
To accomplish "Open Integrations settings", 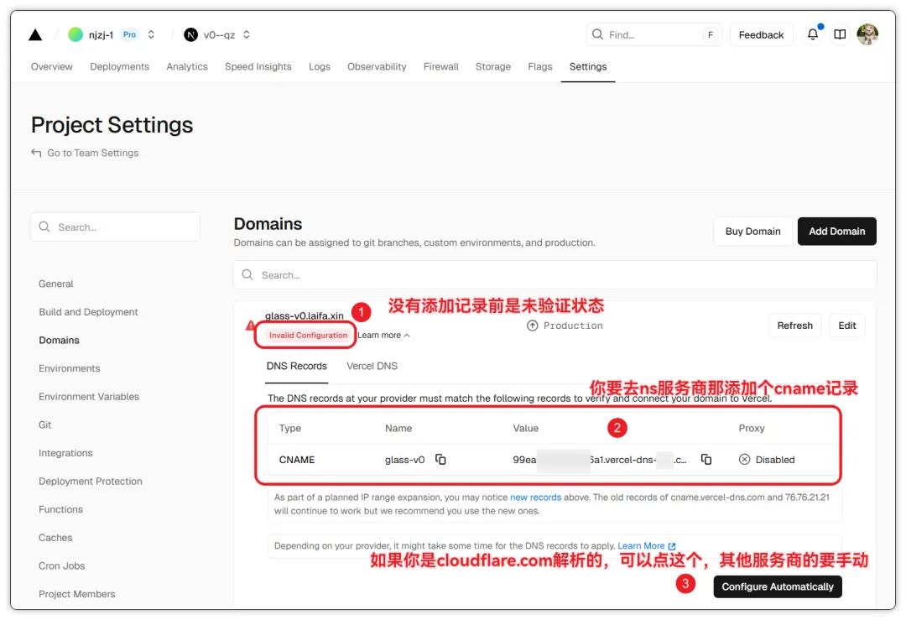I will [x=65, y=453].
